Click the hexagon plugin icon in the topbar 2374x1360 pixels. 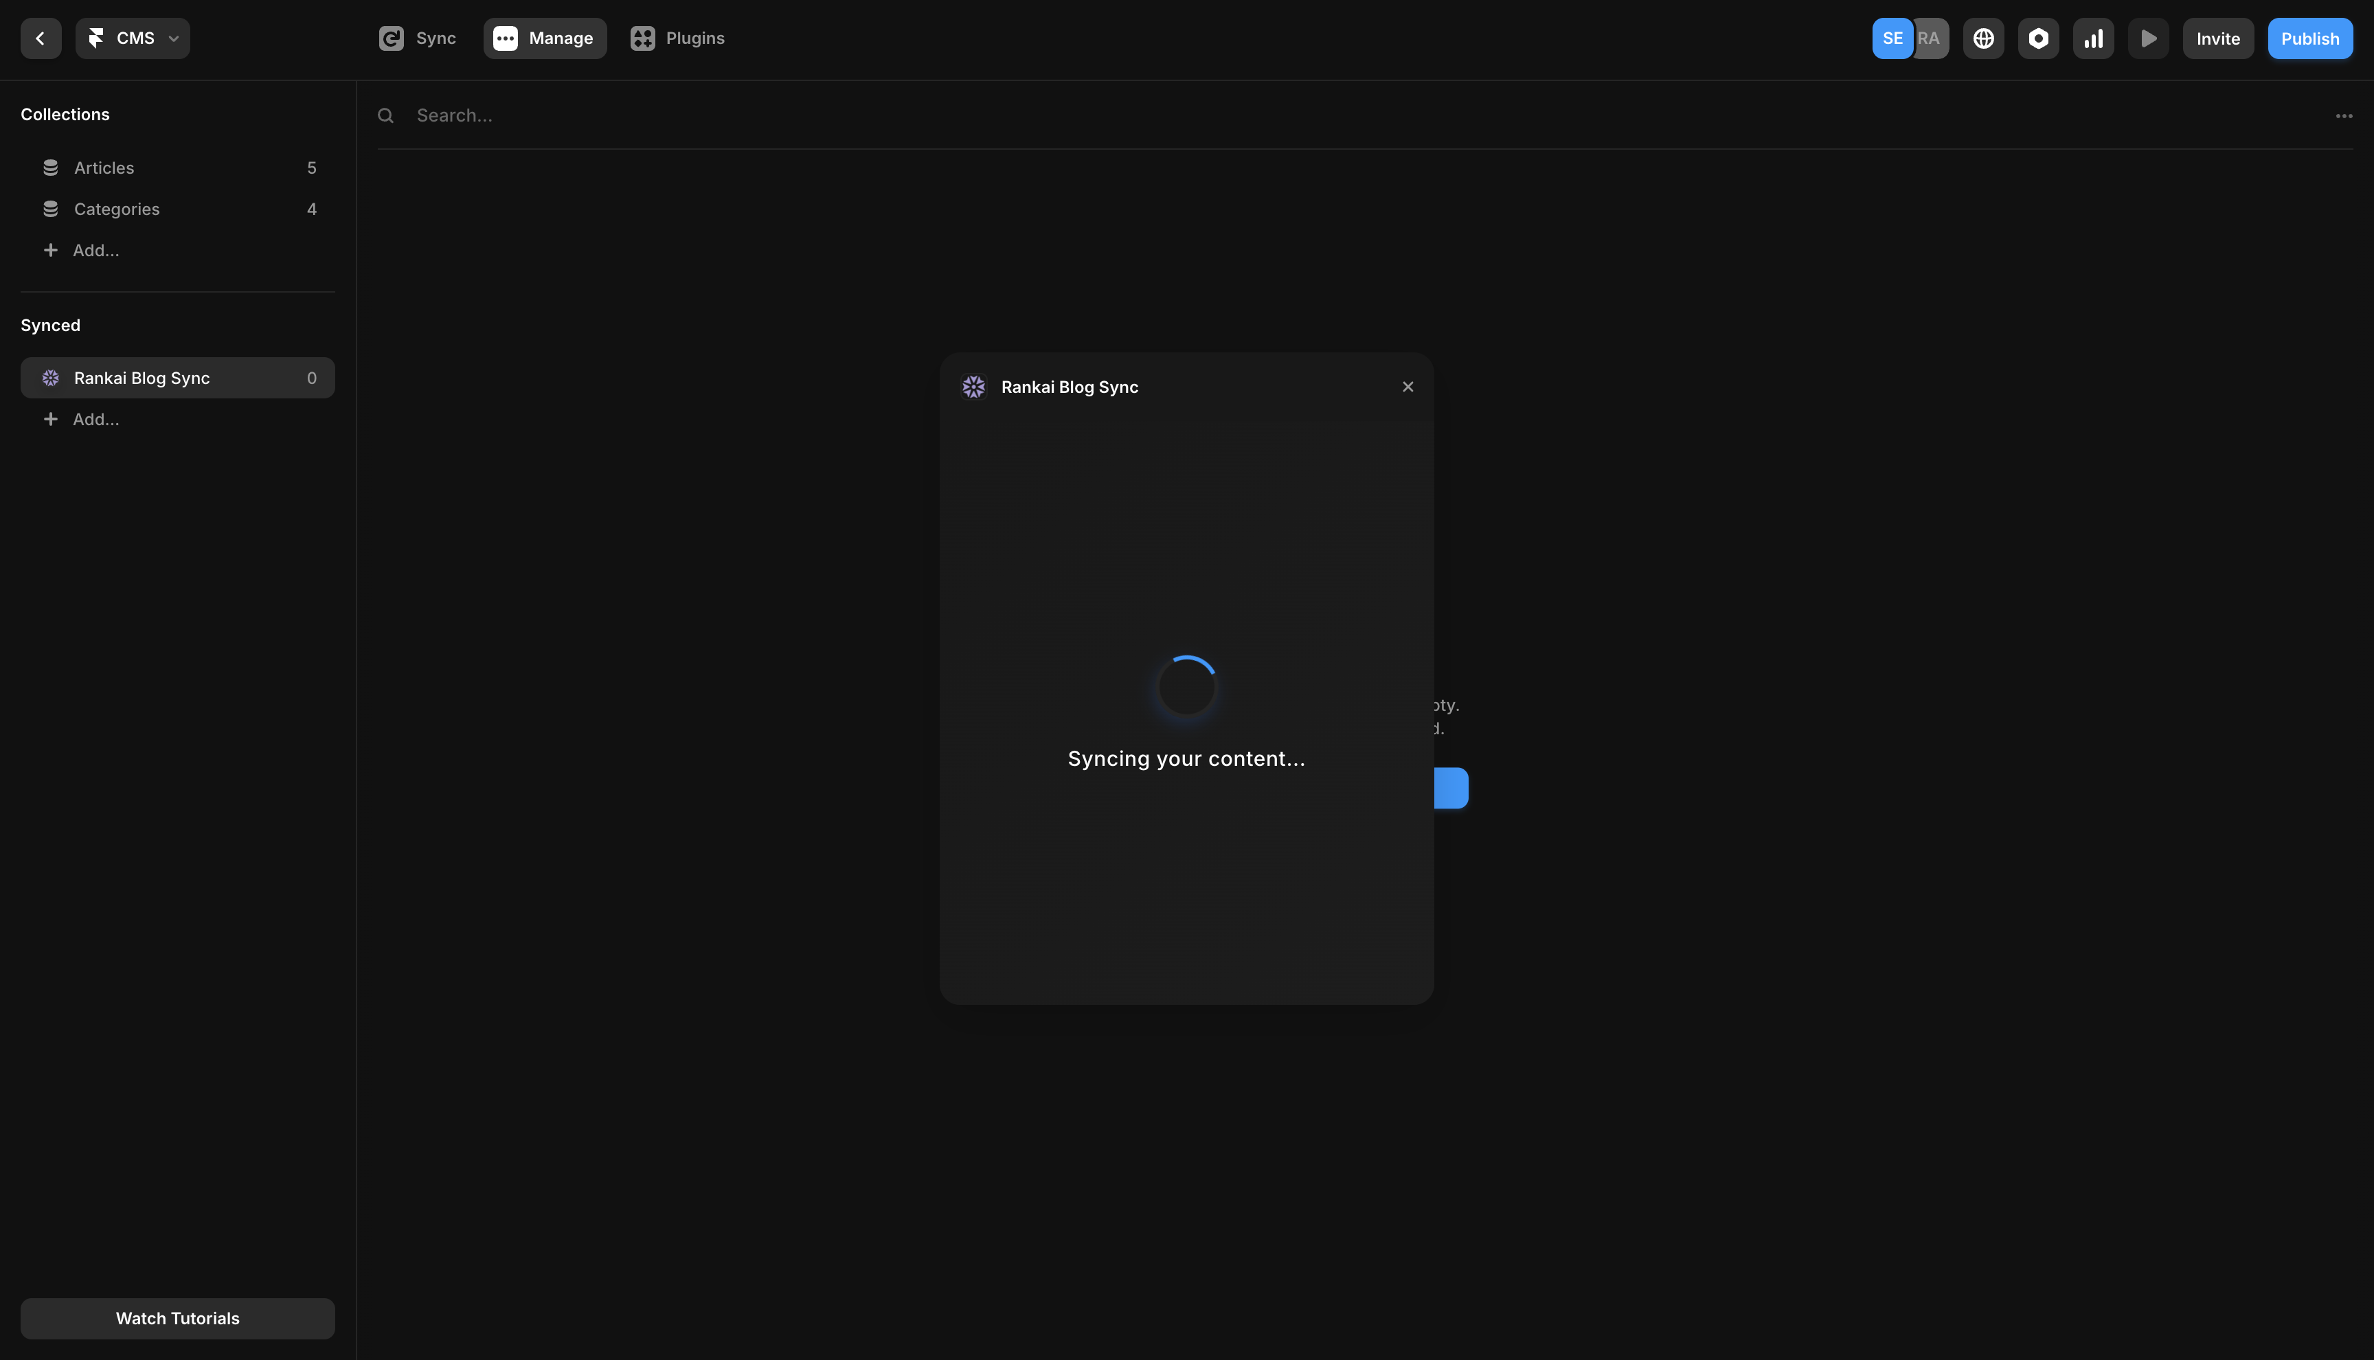[2039, 38]
